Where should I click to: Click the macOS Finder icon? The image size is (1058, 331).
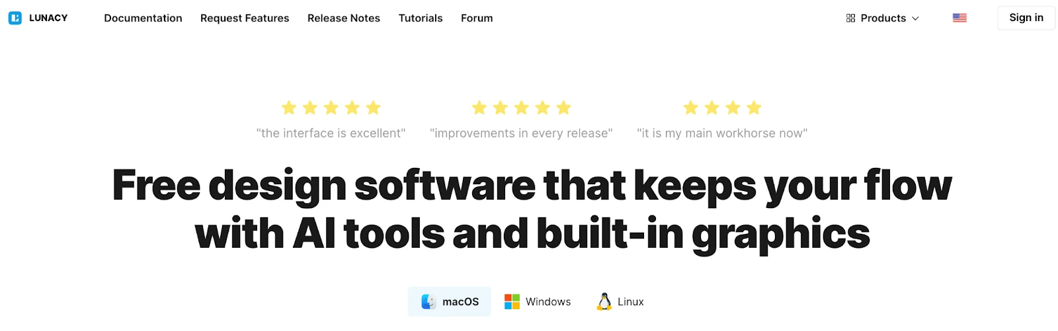pos(428,301)
